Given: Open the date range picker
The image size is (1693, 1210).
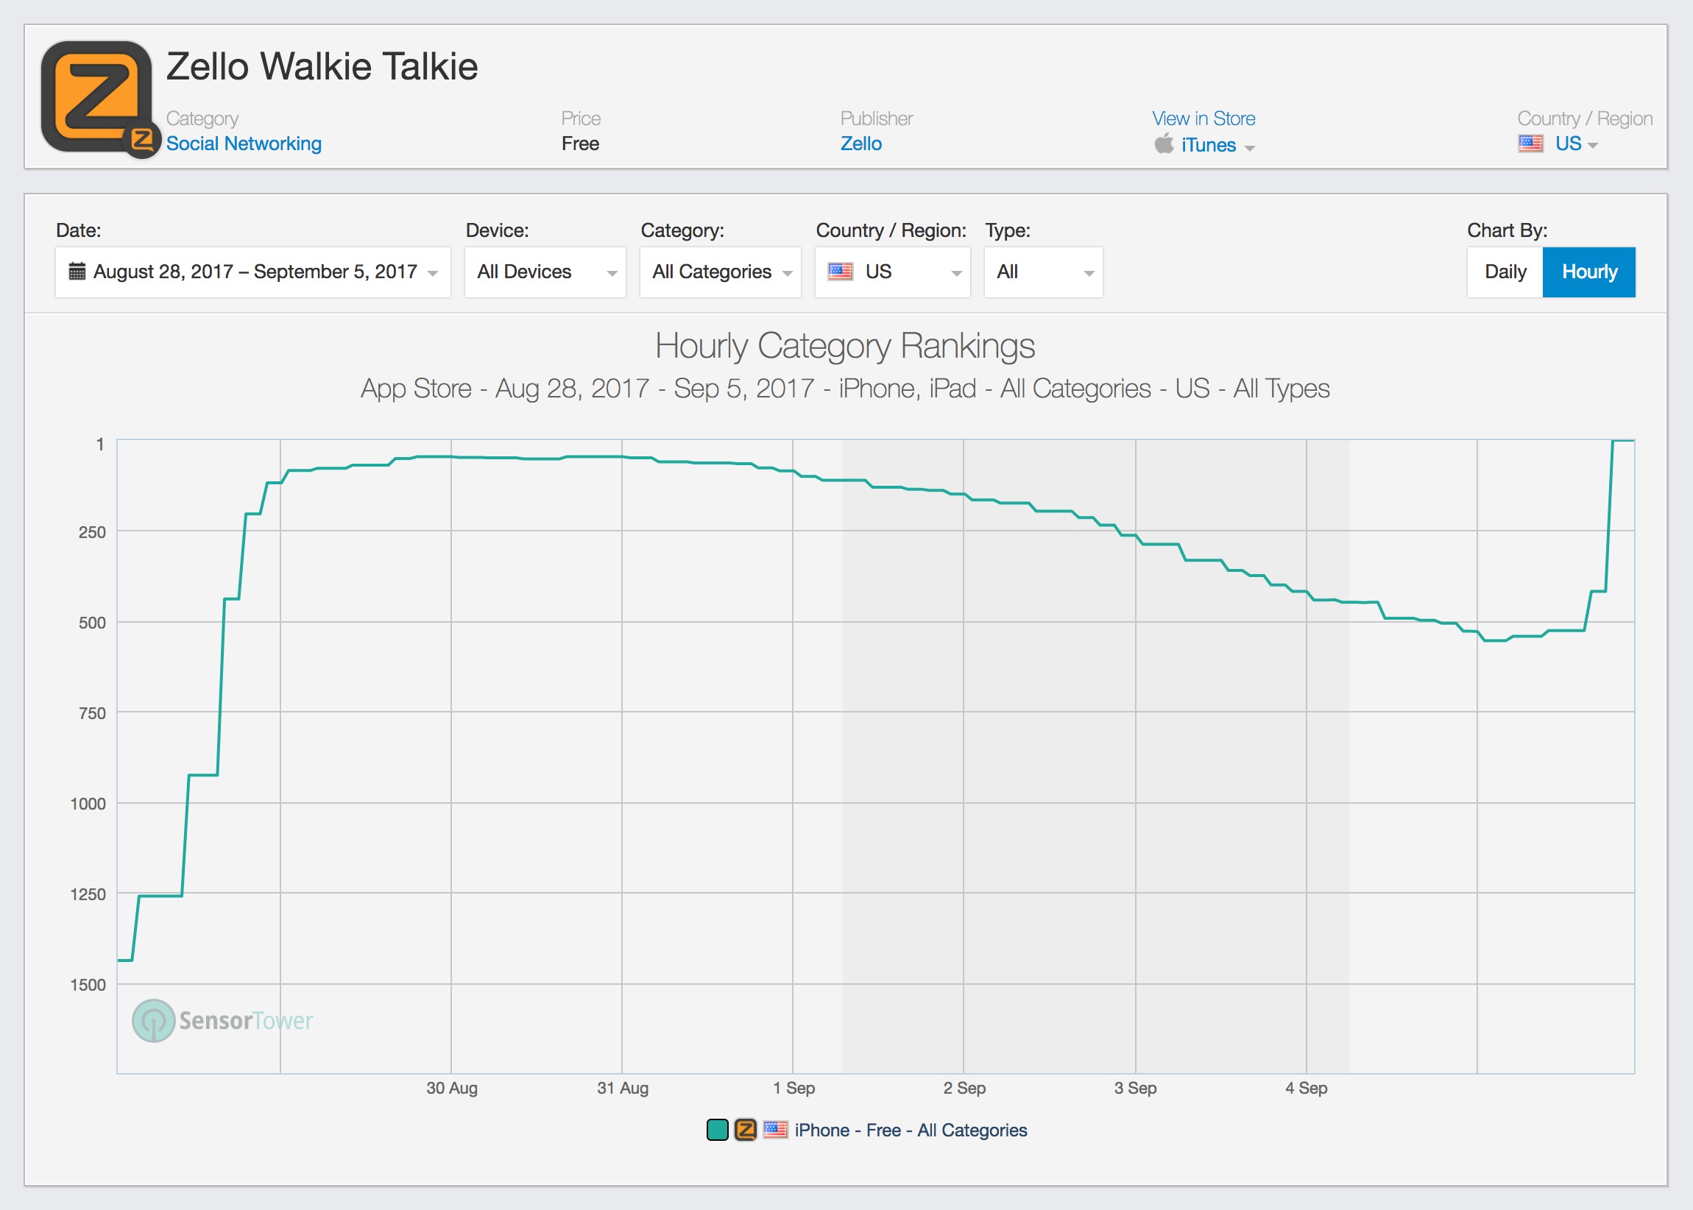Looking at the screenshot, I should [253, 272].
